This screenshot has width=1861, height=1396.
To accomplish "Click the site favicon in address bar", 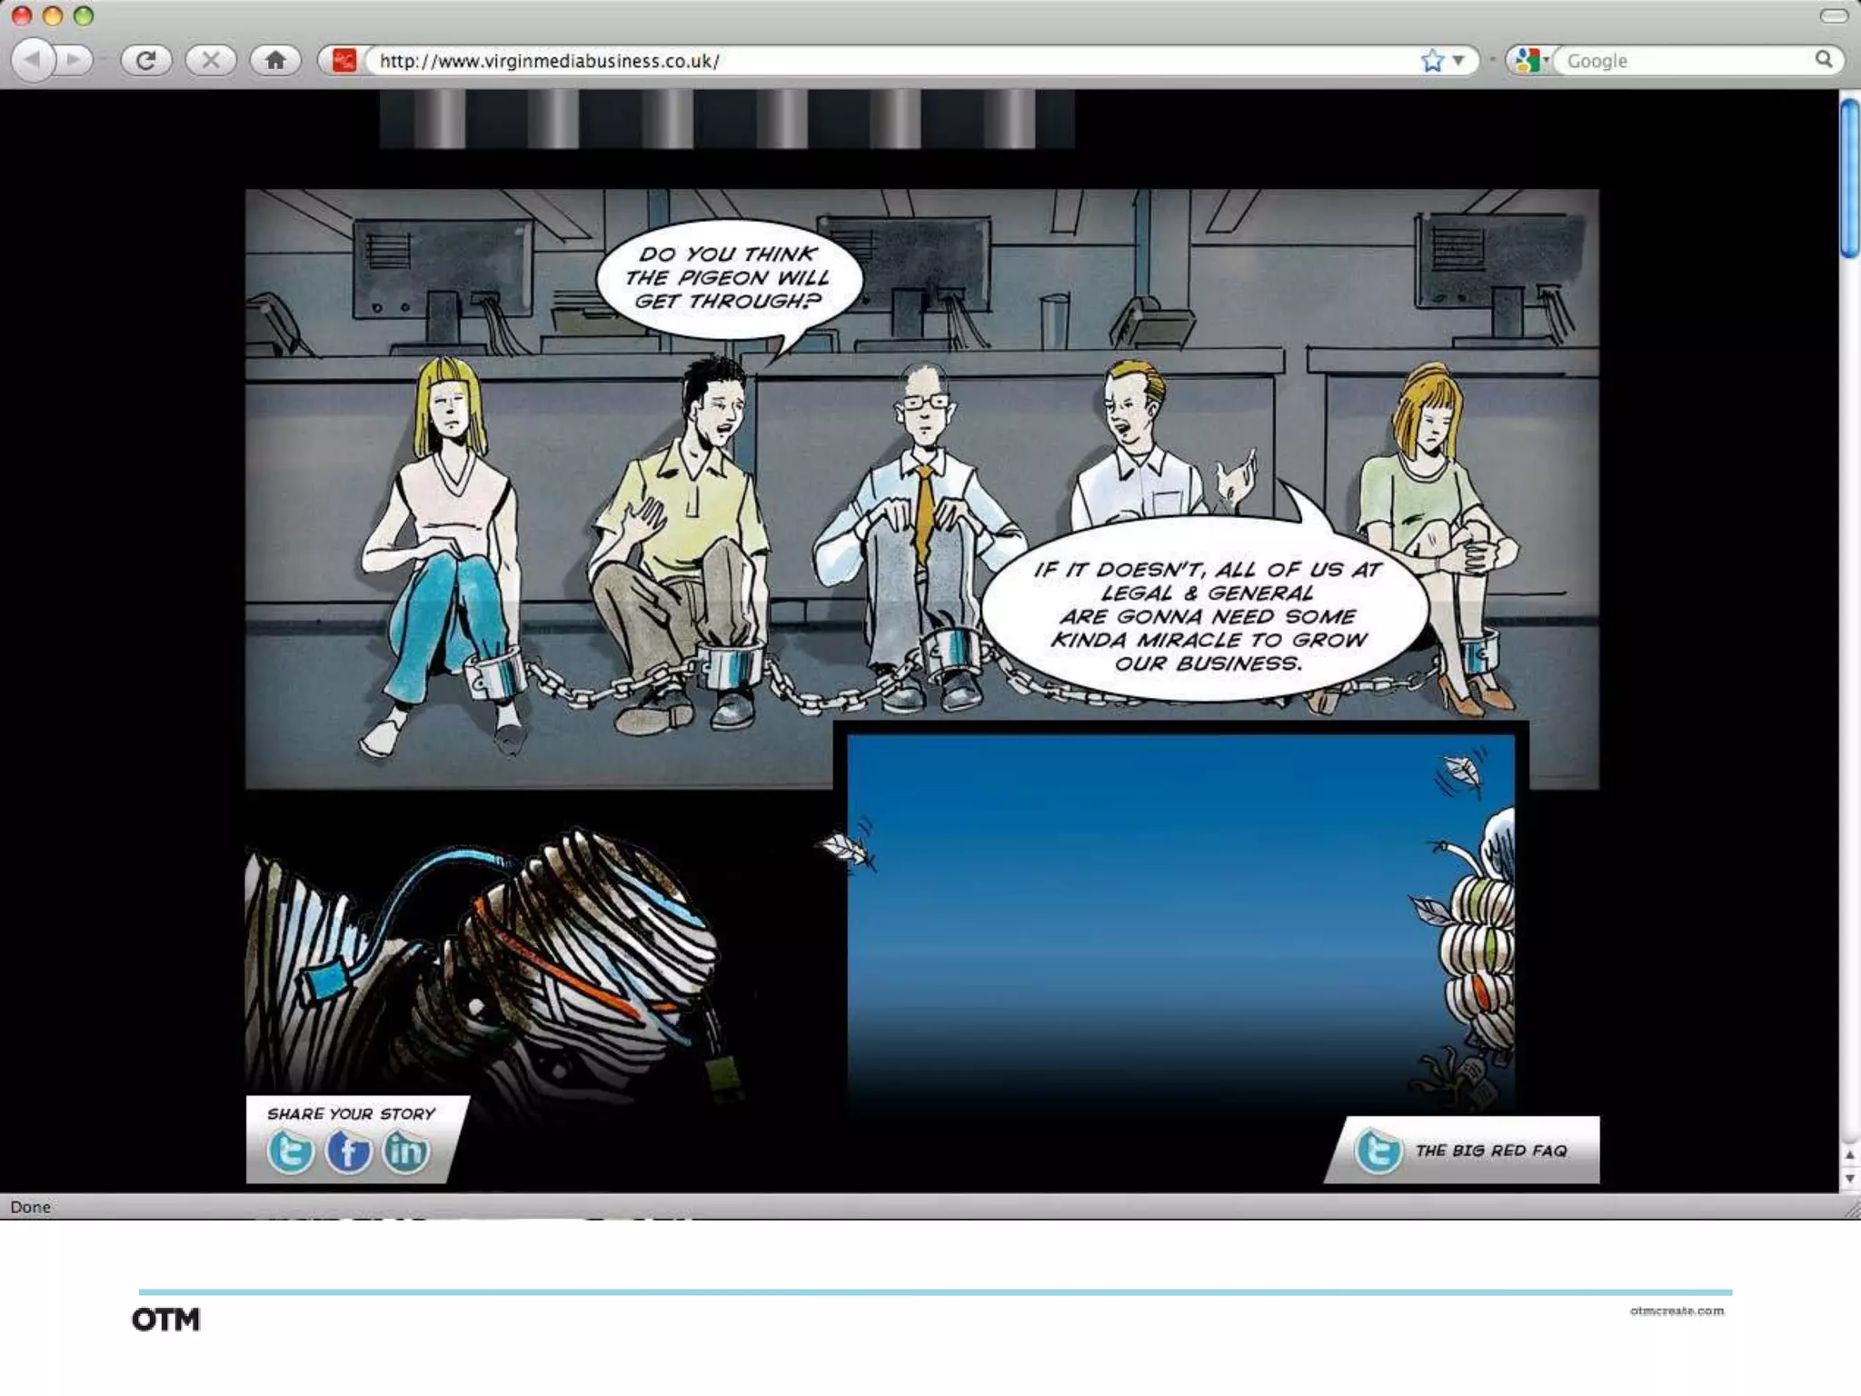I will tap(343, 61).
